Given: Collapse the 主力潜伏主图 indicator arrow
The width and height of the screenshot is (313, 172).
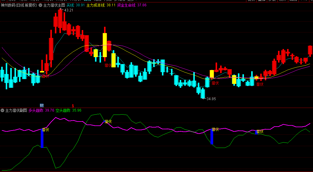Looking at the screenshot, I should point(40,5).
